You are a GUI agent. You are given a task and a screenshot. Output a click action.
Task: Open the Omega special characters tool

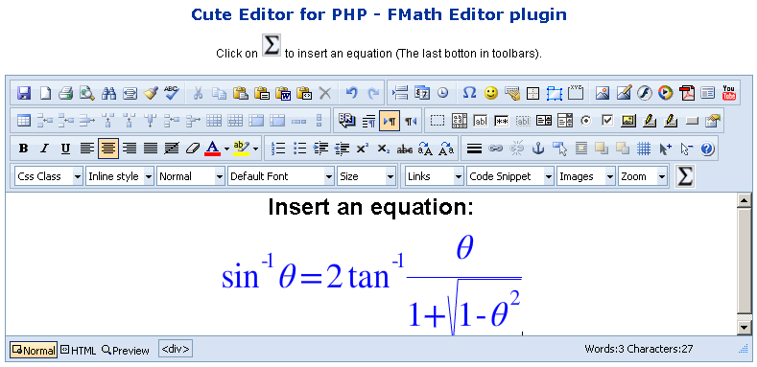point(469,93)
